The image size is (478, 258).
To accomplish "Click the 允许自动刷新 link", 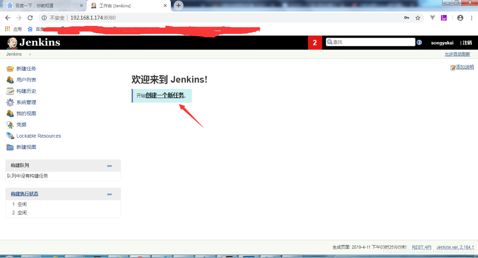I will 457,54.
